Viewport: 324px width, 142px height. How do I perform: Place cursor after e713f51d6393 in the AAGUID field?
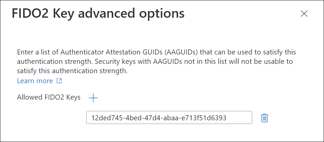click(227, 118)
